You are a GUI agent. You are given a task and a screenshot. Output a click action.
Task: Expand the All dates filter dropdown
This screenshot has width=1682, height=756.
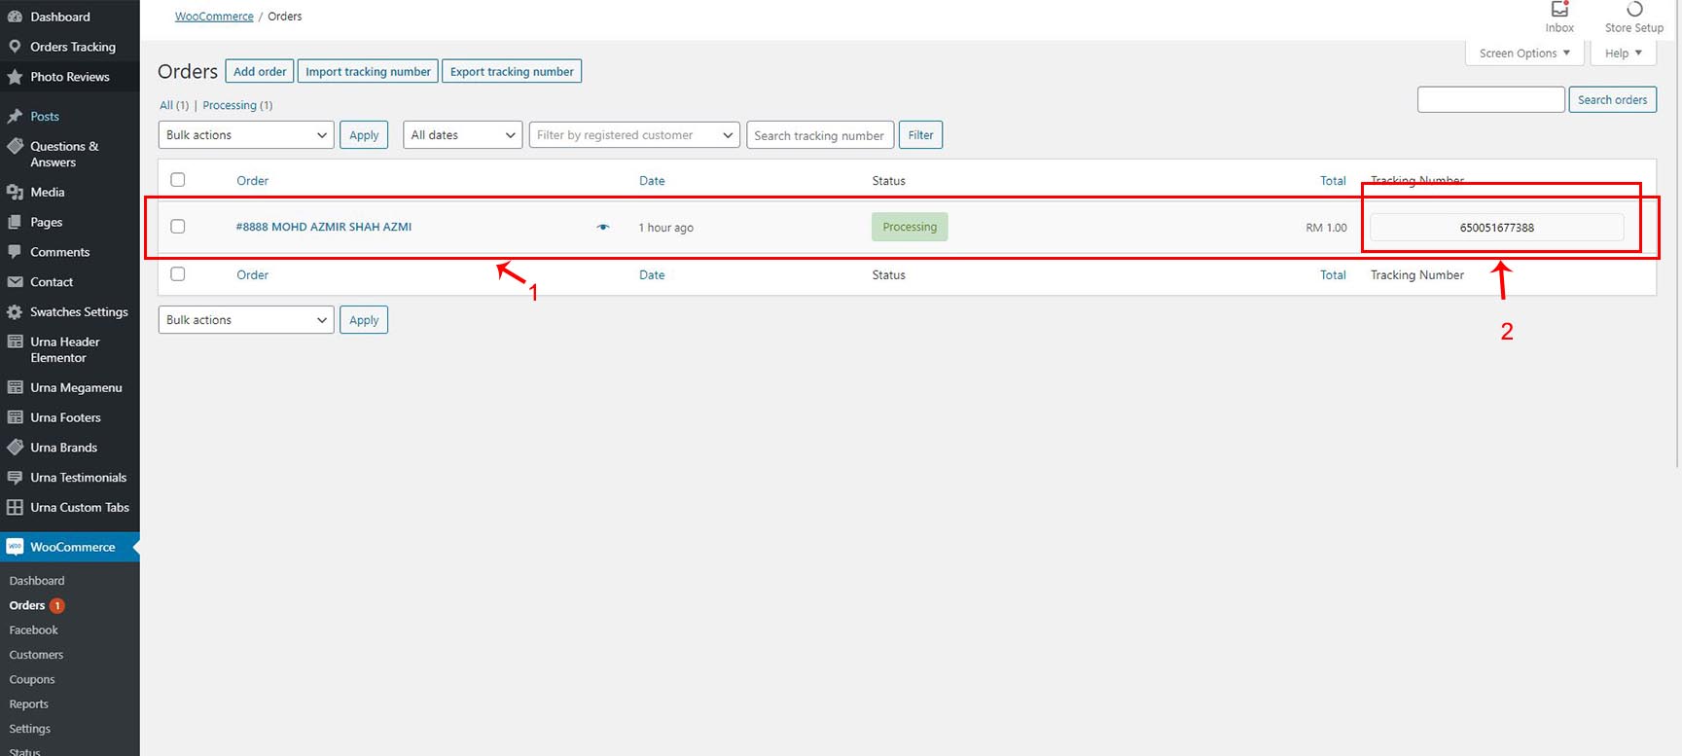pyautogui.click(x=463, y=135)
